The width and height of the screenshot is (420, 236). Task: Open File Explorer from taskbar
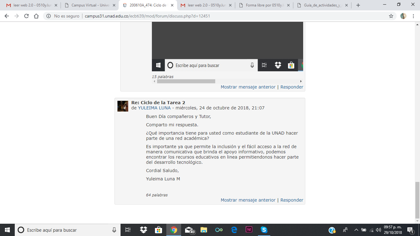coord(204,230)
